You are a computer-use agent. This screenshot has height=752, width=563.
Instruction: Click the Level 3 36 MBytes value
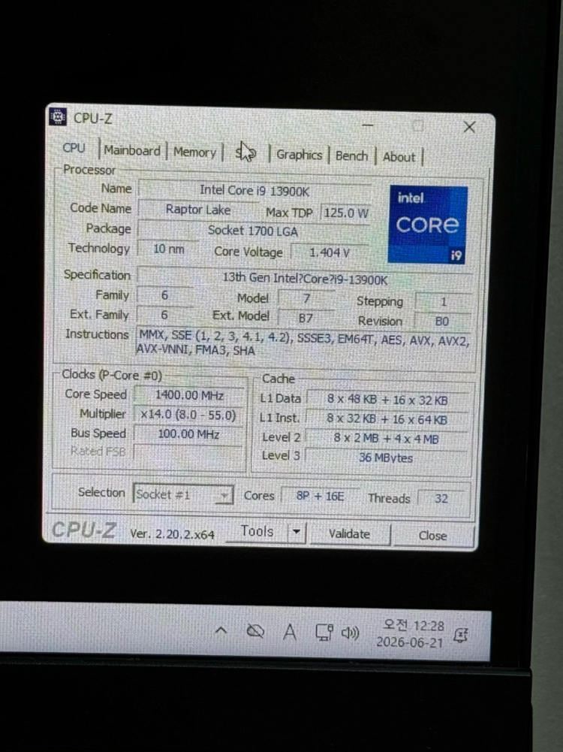click(386, 458)
